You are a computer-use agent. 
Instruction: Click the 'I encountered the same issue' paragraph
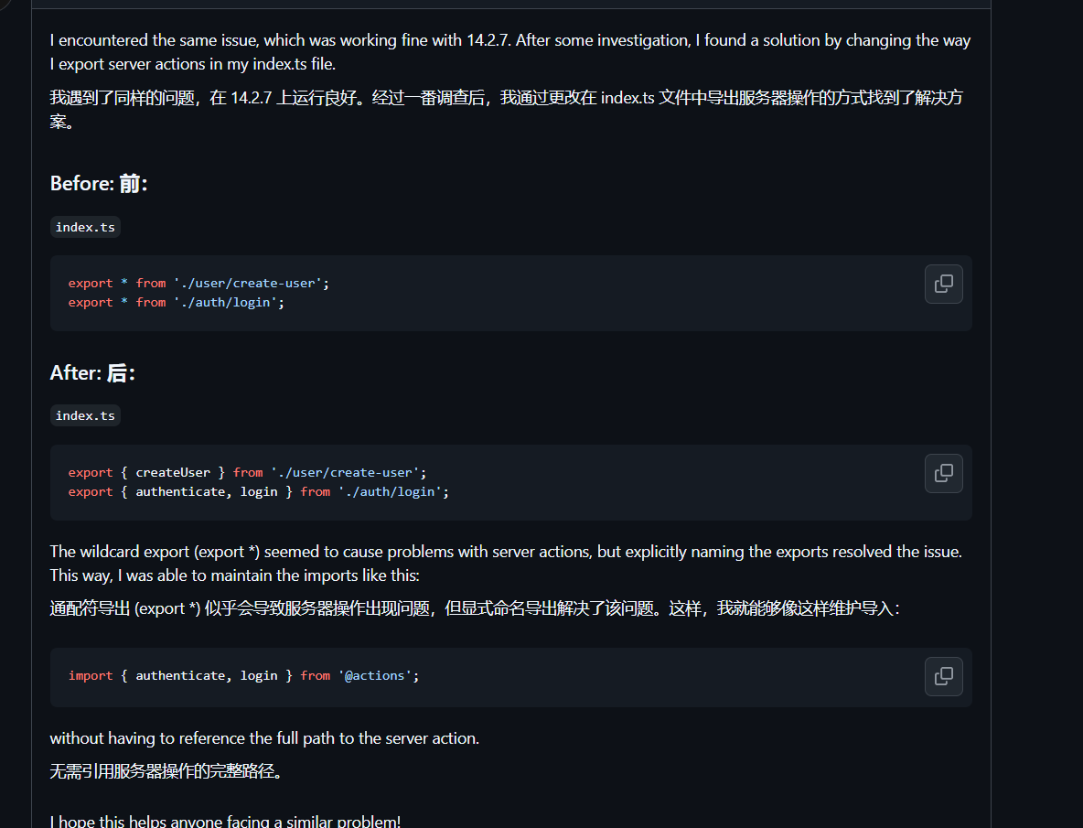(x=510, y=52)
